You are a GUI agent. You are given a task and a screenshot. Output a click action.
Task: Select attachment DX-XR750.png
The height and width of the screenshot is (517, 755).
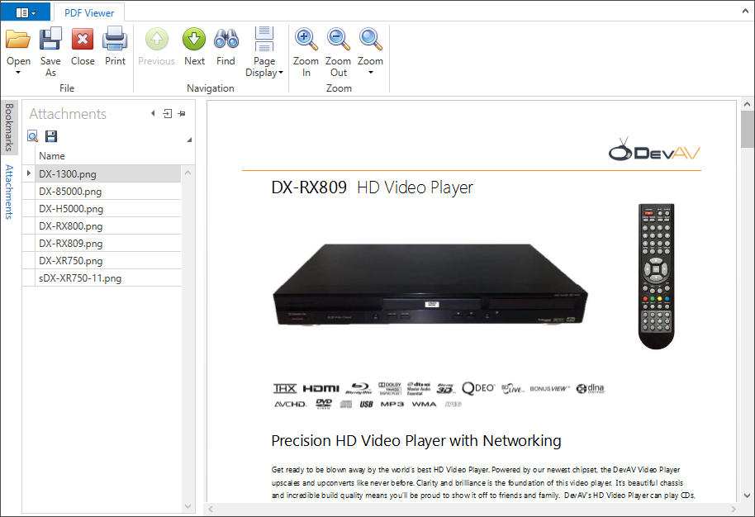pos(108,260)
